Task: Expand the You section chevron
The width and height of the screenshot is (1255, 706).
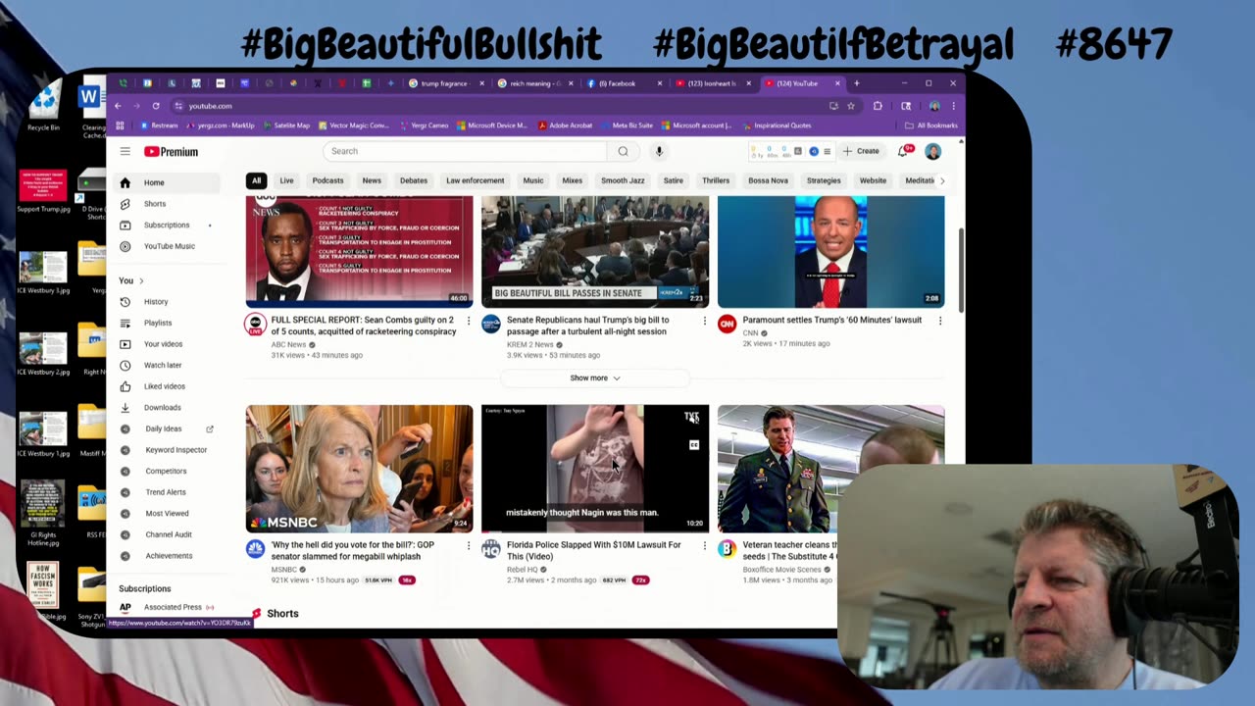Action: [x=141, y=281]
